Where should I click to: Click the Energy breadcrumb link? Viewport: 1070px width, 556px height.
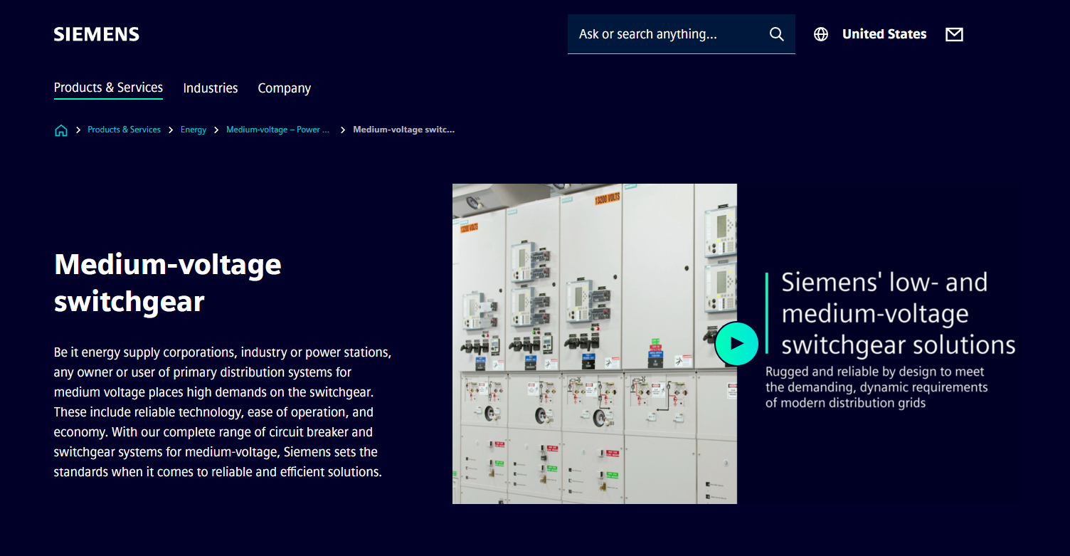194,130
